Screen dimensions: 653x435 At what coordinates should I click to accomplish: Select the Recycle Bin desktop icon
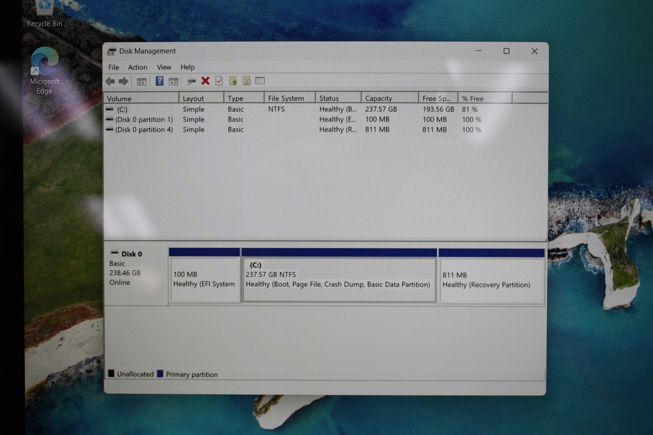45,14
